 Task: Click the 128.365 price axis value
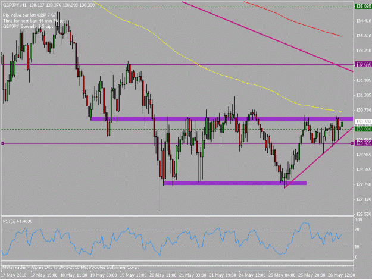point(362,170)
